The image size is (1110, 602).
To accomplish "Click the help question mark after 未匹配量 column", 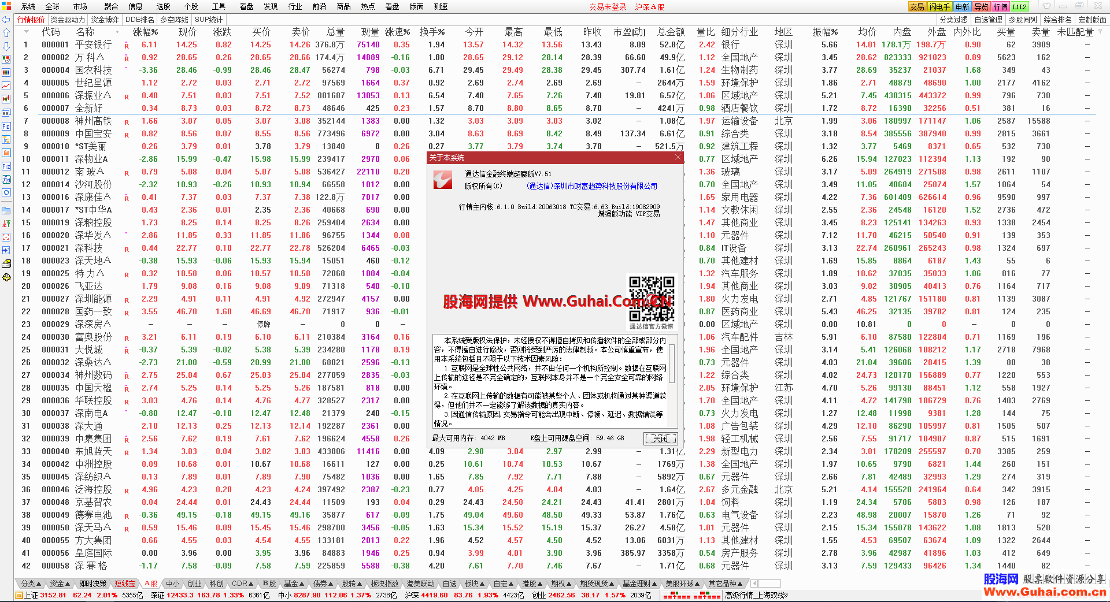I will point(1100,32).
